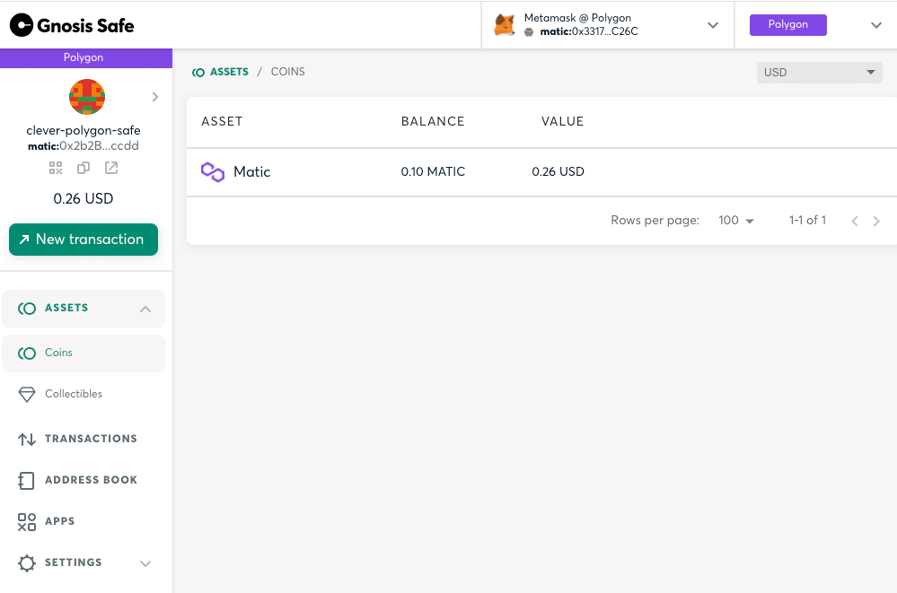Copy the Safe address to clipboard
The image size is (897, 593).
(x=84, y=168)
